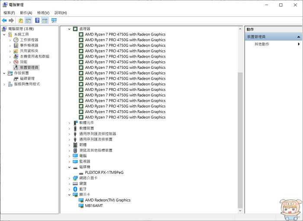Click the 網路介面卡 network adapter icon

pos(75,178)
